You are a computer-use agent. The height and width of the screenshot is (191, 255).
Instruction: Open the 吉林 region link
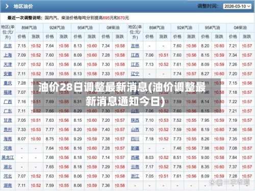(135, 46)
